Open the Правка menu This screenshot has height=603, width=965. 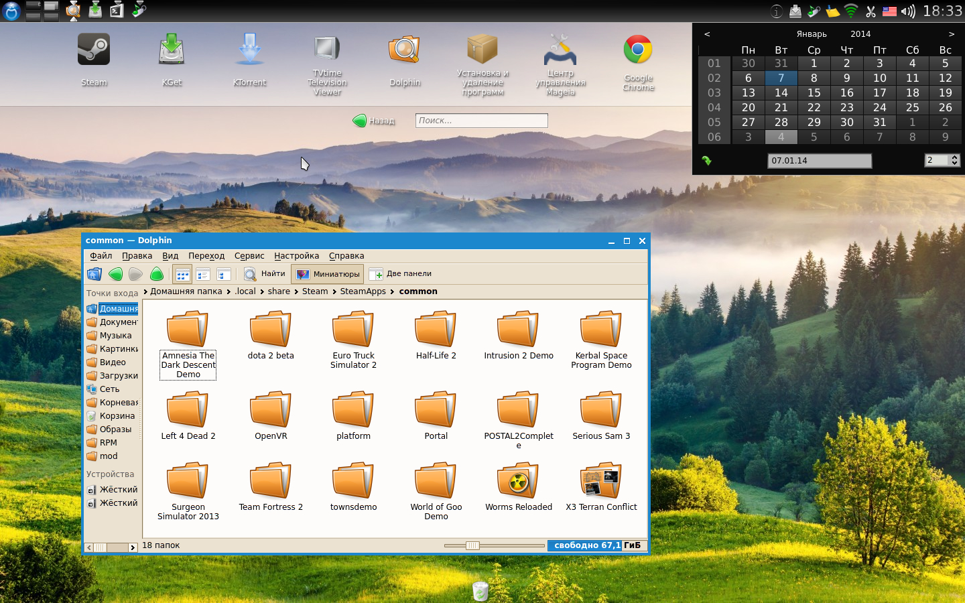(137, 256)
